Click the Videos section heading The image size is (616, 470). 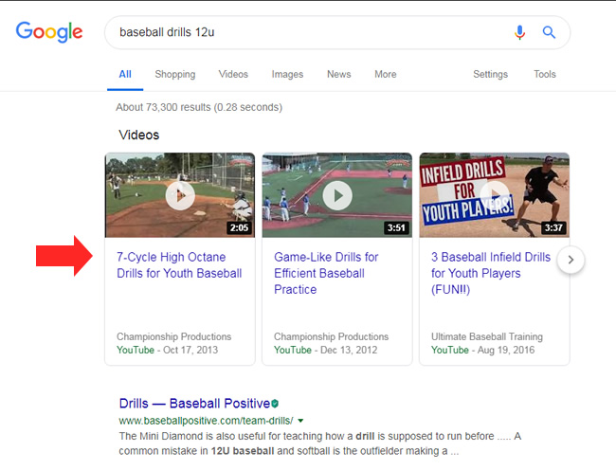point(139,136)
